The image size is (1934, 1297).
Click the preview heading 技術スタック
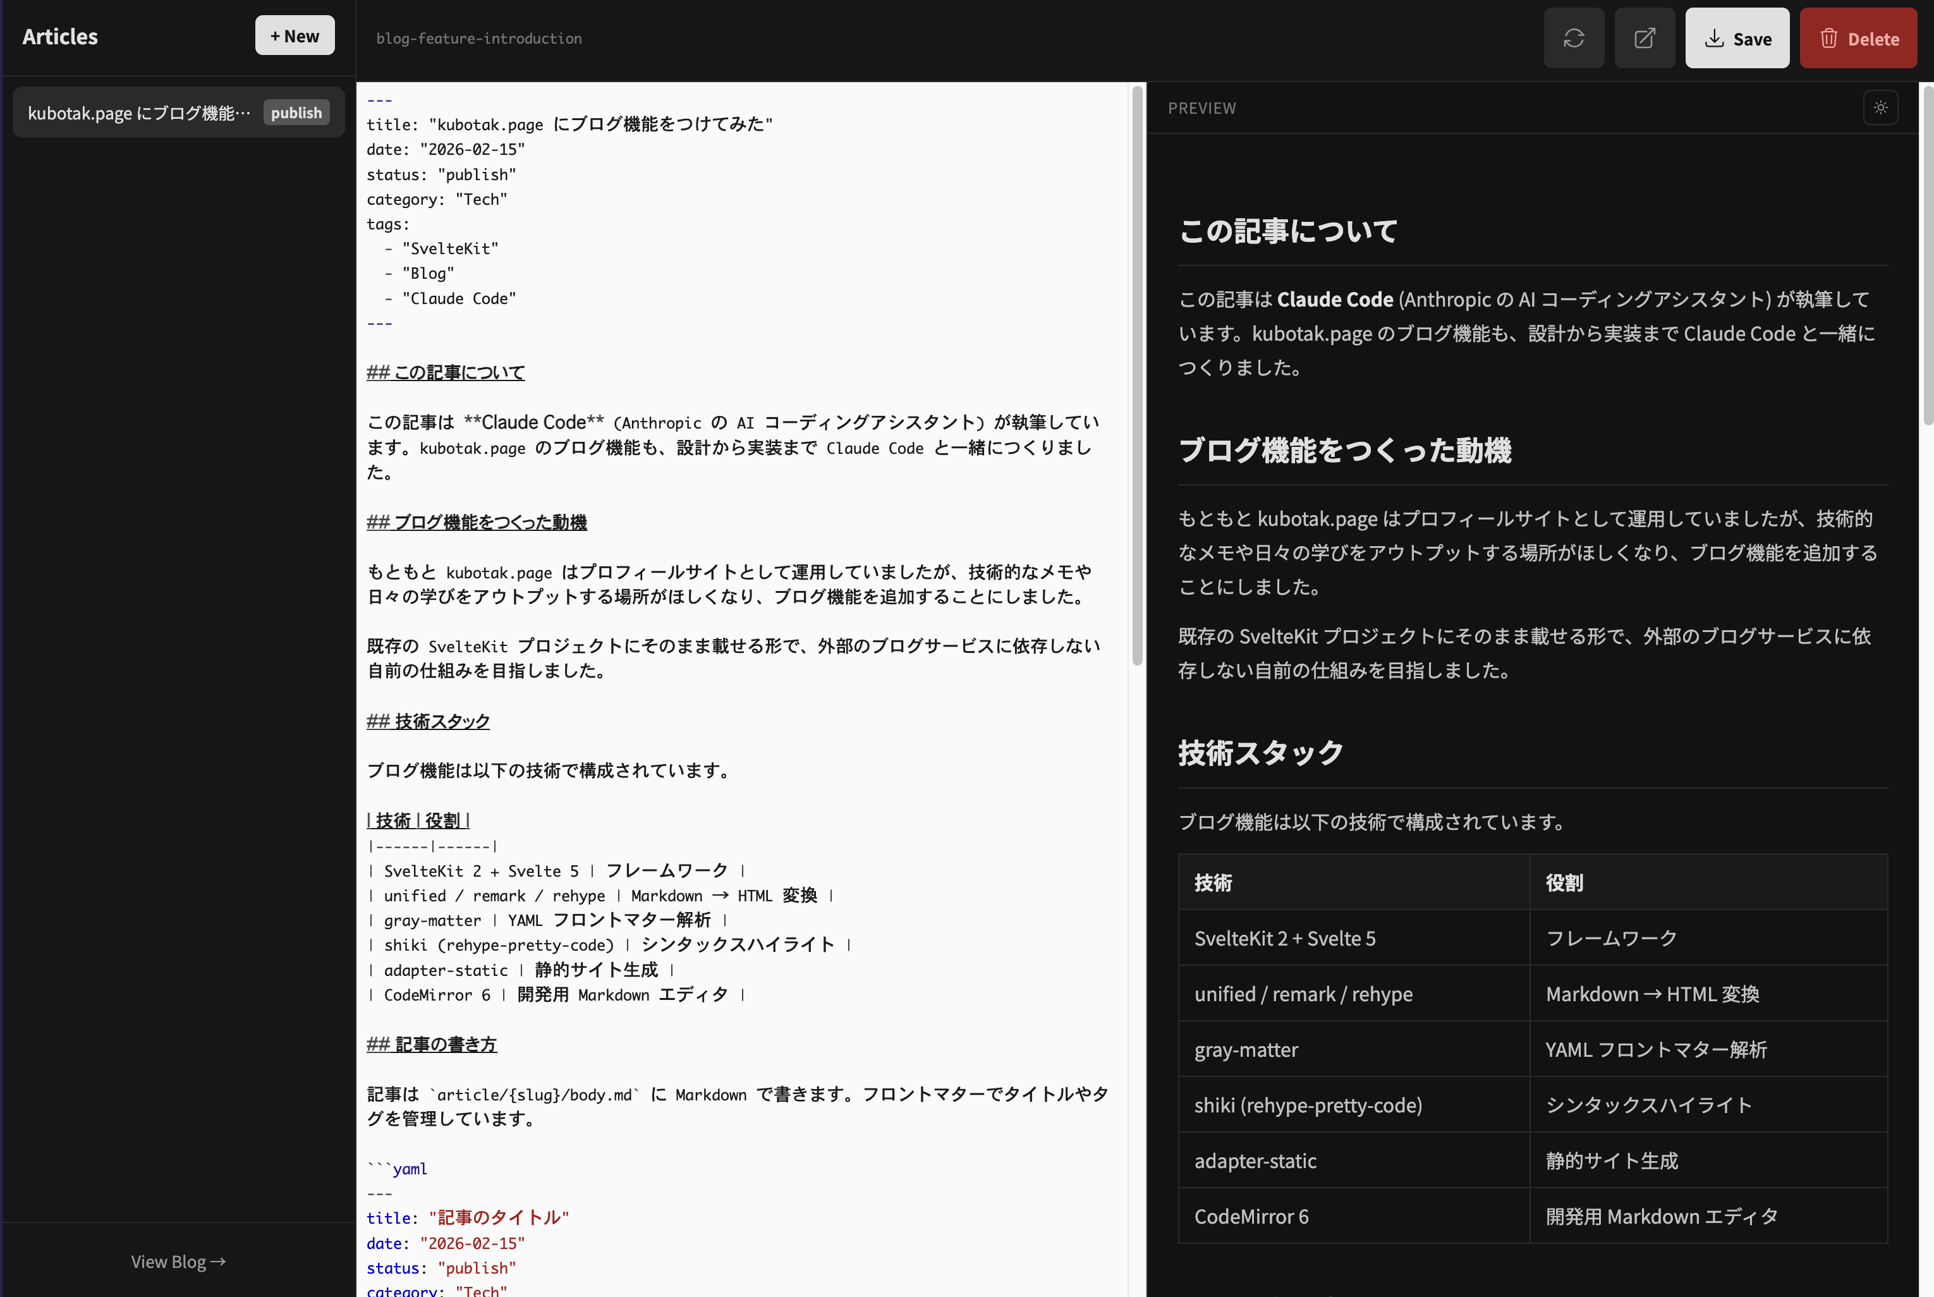[x=1261, y=753]
